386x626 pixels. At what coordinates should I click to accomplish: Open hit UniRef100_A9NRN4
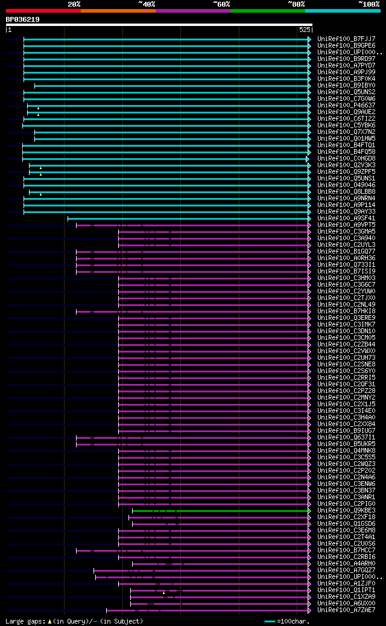pyautogui.click(x=346, y=199)
